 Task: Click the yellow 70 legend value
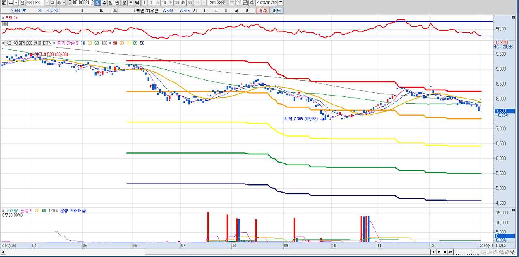click(129, 43)
